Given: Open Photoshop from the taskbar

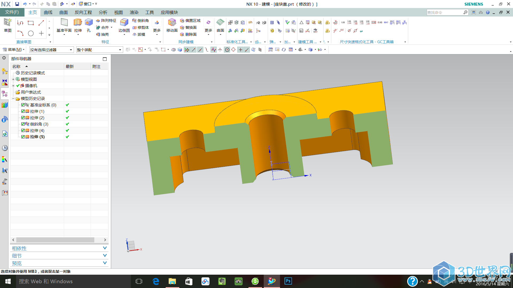Looking at the screenshot, I should coord(288,281).
